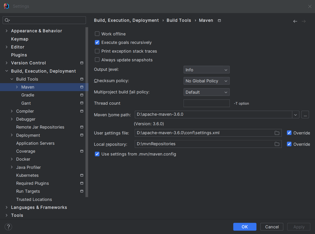This screenshot has width=315, height=234.
Task: Click the browse '...' button for Maven home
Action: [x=305, y=114]
